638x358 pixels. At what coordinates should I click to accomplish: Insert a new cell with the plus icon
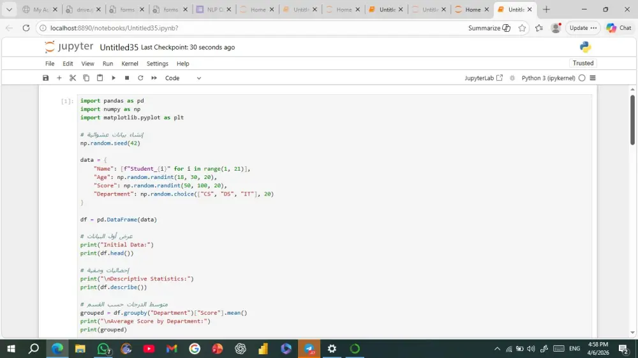tap(59, 78)
